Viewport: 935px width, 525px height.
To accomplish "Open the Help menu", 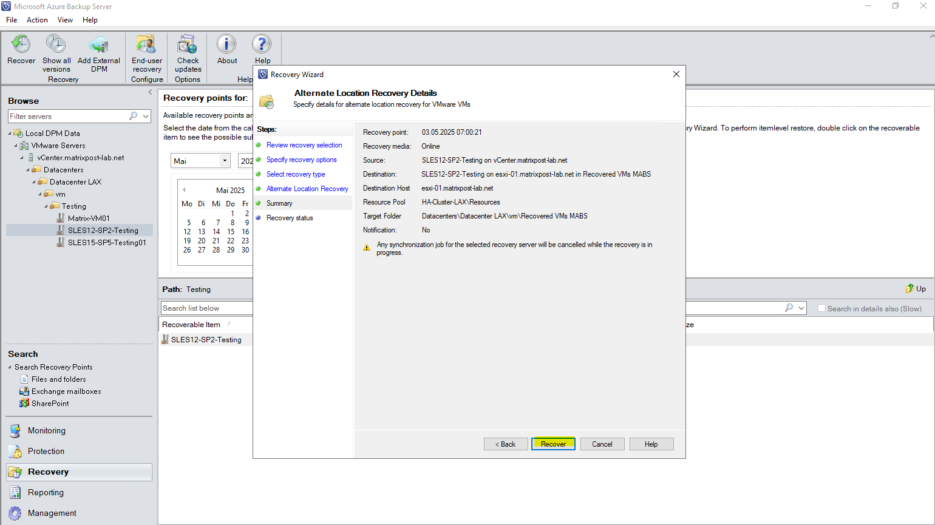I will (90, 20).
